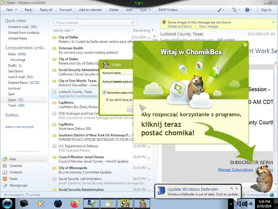Click the search magnifier icon
The image size is (278, 209).
(x=132, y=22)
